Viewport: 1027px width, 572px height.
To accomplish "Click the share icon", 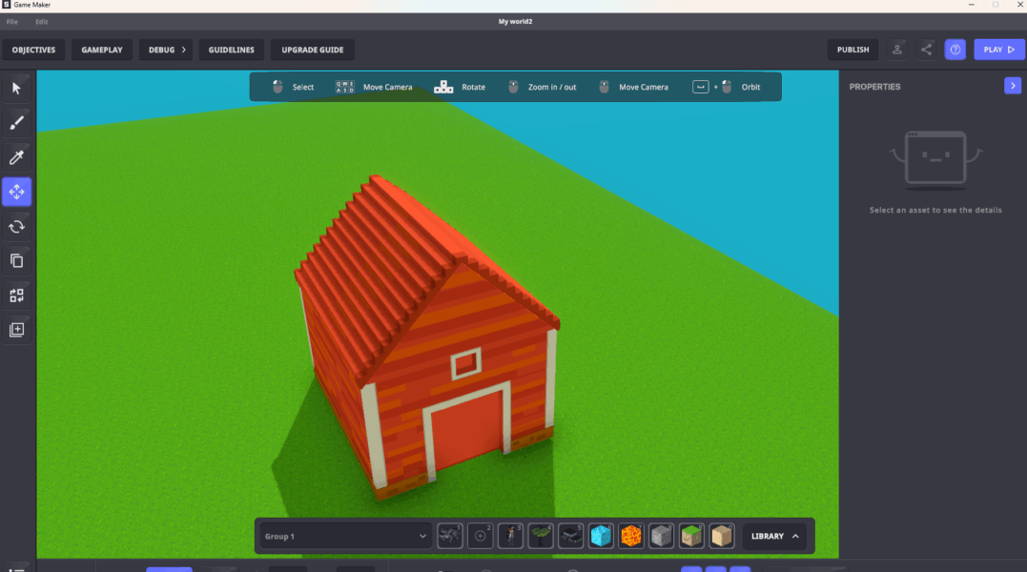I will [926, 50].
